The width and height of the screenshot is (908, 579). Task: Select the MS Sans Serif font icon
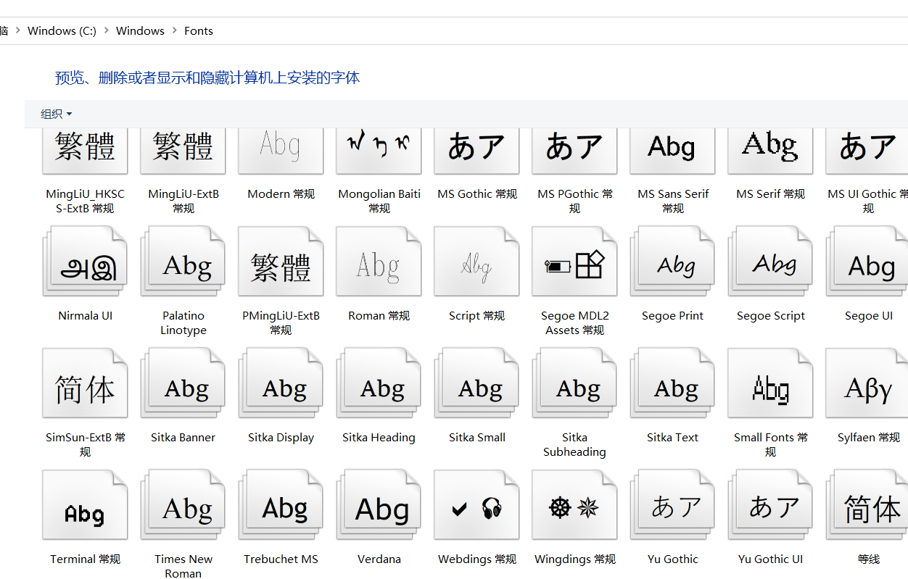click(672, 151)
